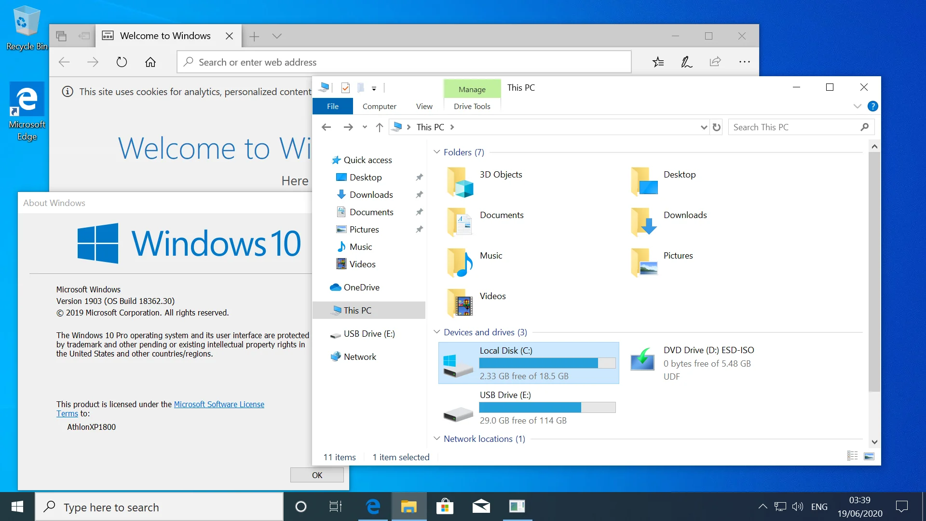Switch to large icons view mode
Screen dimensions: 926x521
[x=869, y=456]
